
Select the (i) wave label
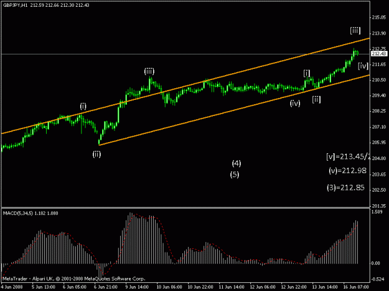click(x=83, y=106)
